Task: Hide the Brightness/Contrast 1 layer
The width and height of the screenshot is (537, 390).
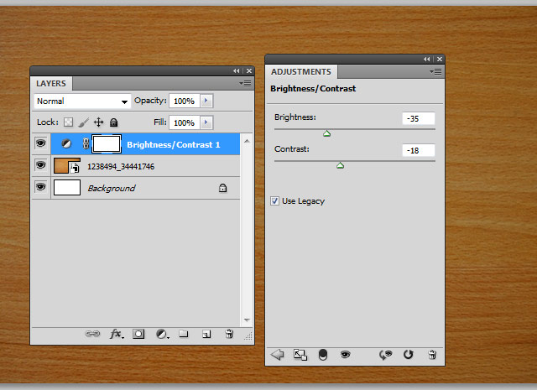Action: (40, 144)
